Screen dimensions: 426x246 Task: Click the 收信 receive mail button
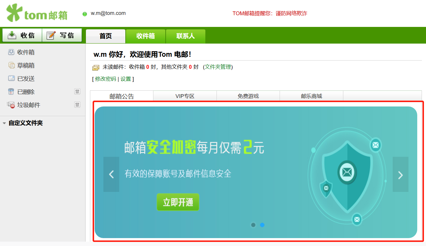click(x=22, y=35)
